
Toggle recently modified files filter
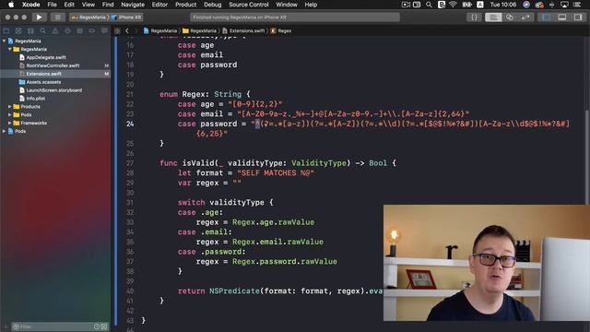(97, 326)
